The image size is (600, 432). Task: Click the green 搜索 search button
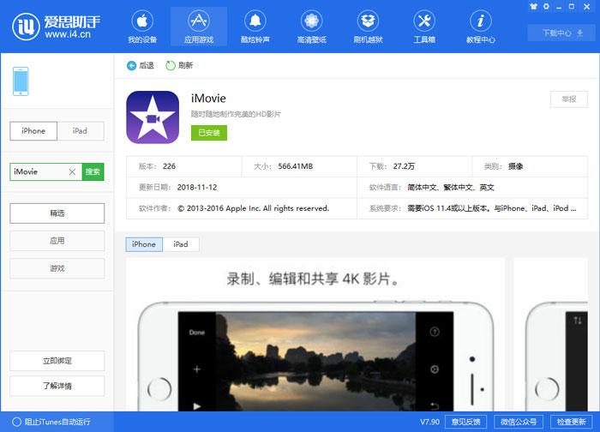tap(93, 171)
